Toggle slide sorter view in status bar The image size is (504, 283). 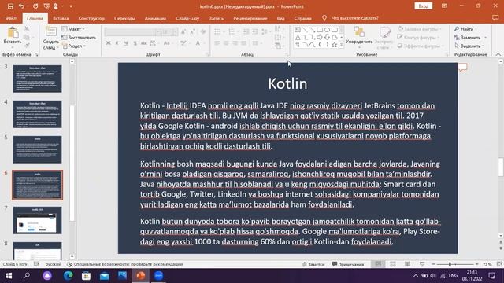(393, 264)
